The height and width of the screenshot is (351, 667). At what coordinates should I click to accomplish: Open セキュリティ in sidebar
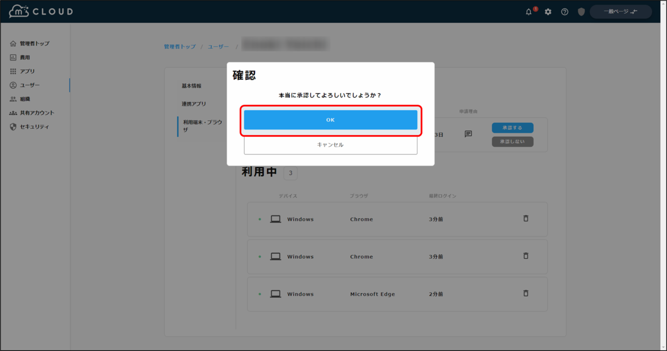click(x=34, y=127)
